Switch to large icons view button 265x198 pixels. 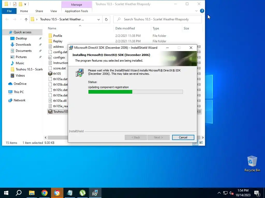click(201, 143)
